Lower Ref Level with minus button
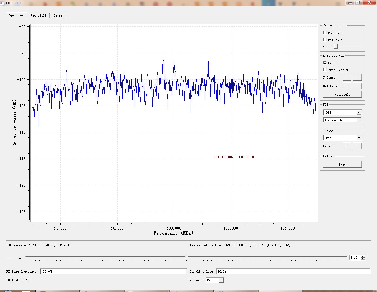The width and height of the screenshot is (377, 292). (357, 86)
